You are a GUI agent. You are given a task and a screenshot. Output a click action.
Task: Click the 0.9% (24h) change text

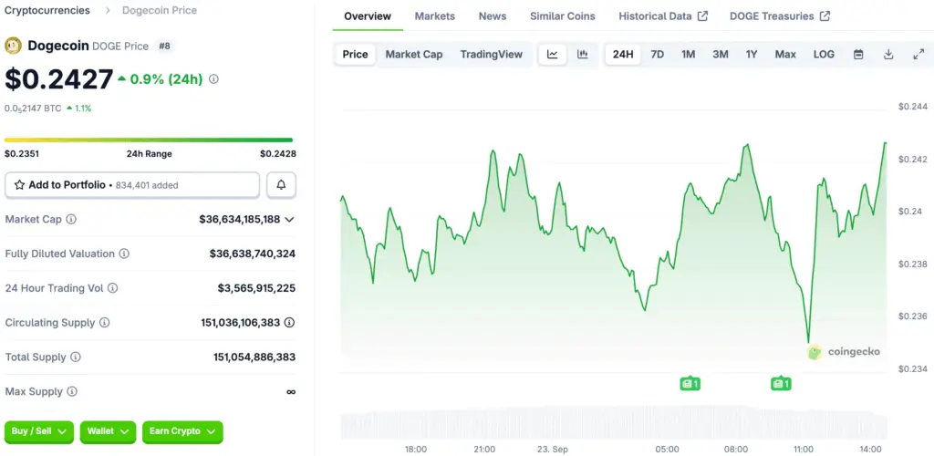pyautogui.click(x=166, y=78)
